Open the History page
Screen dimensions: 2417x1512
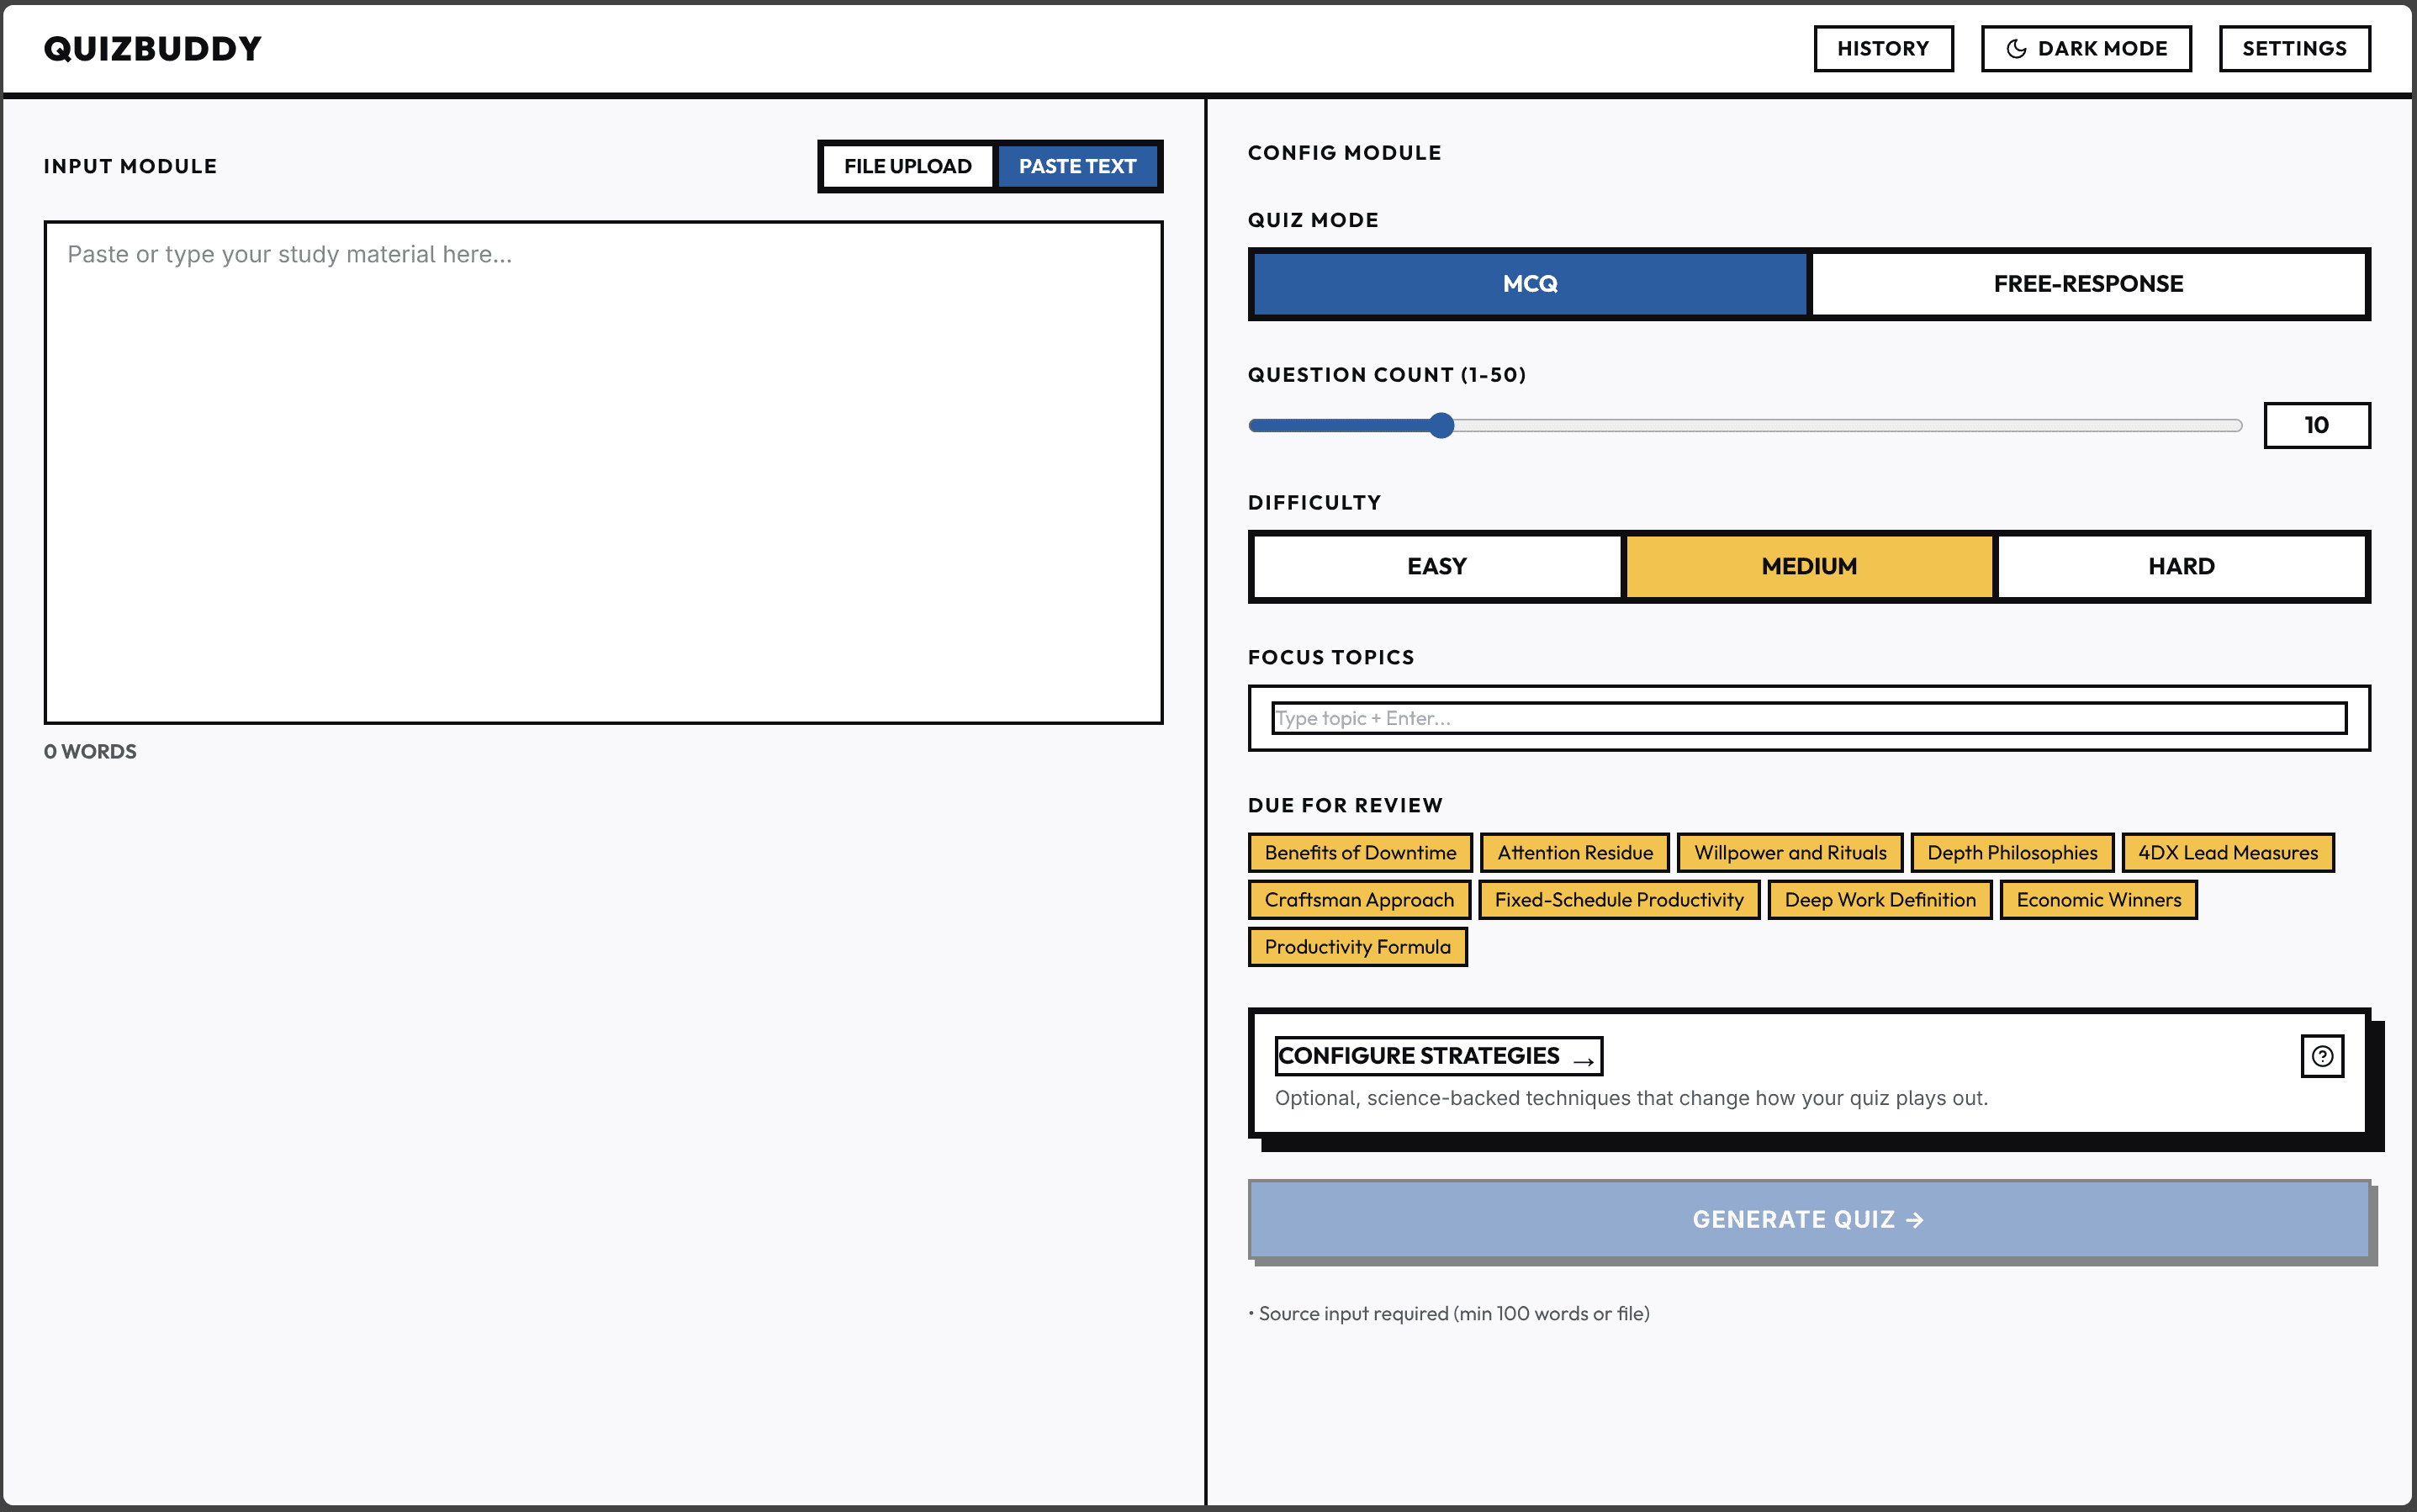click(1883, 48)
